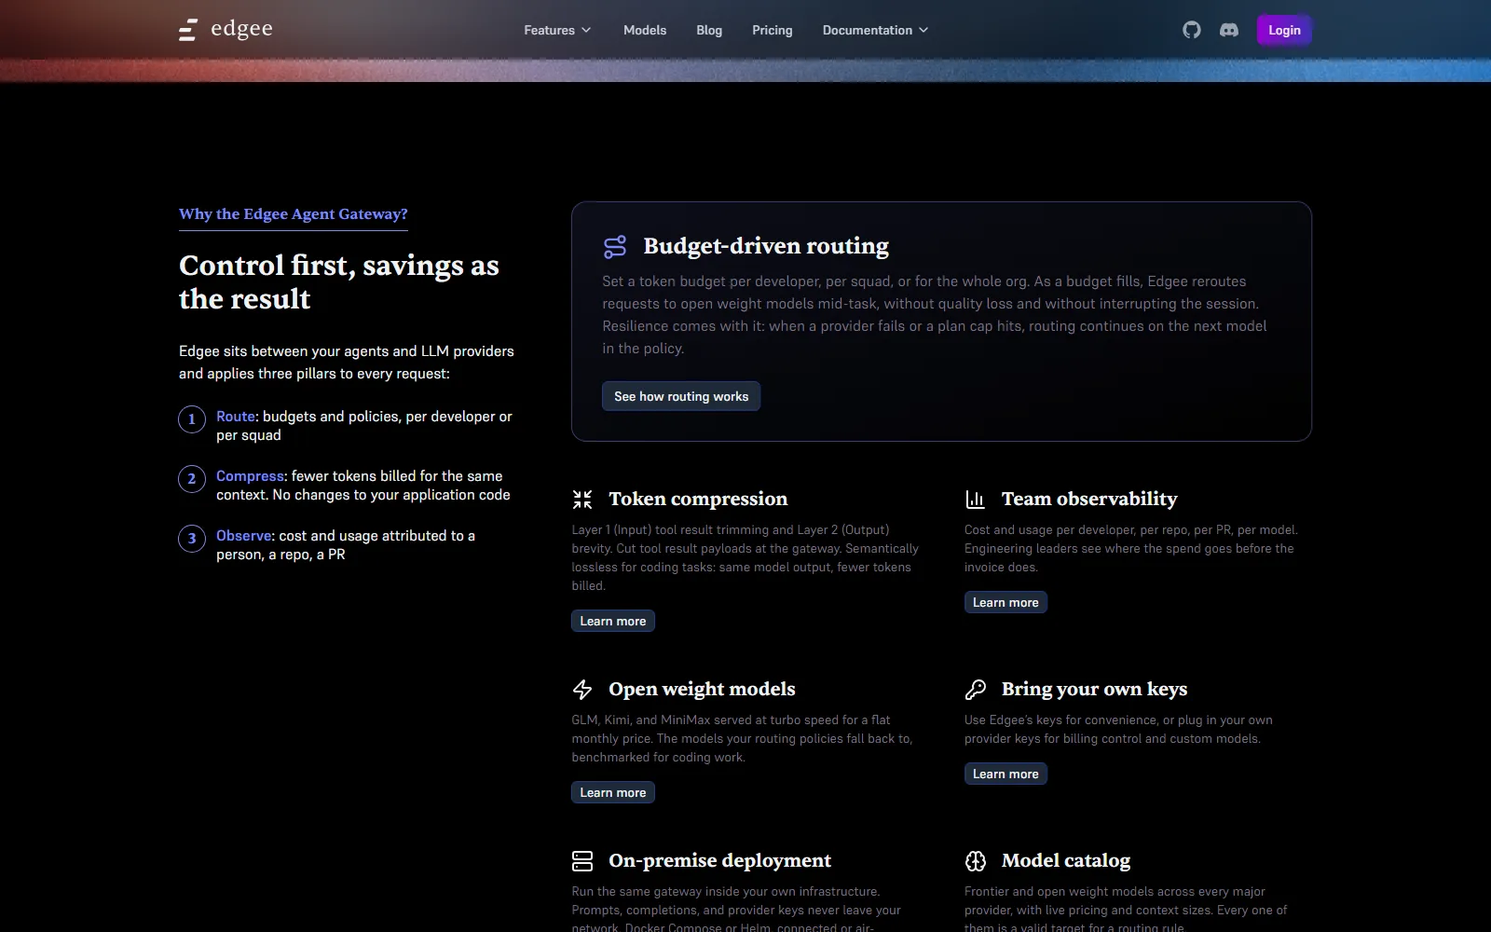Click the Login button

tap(1284, 30)
